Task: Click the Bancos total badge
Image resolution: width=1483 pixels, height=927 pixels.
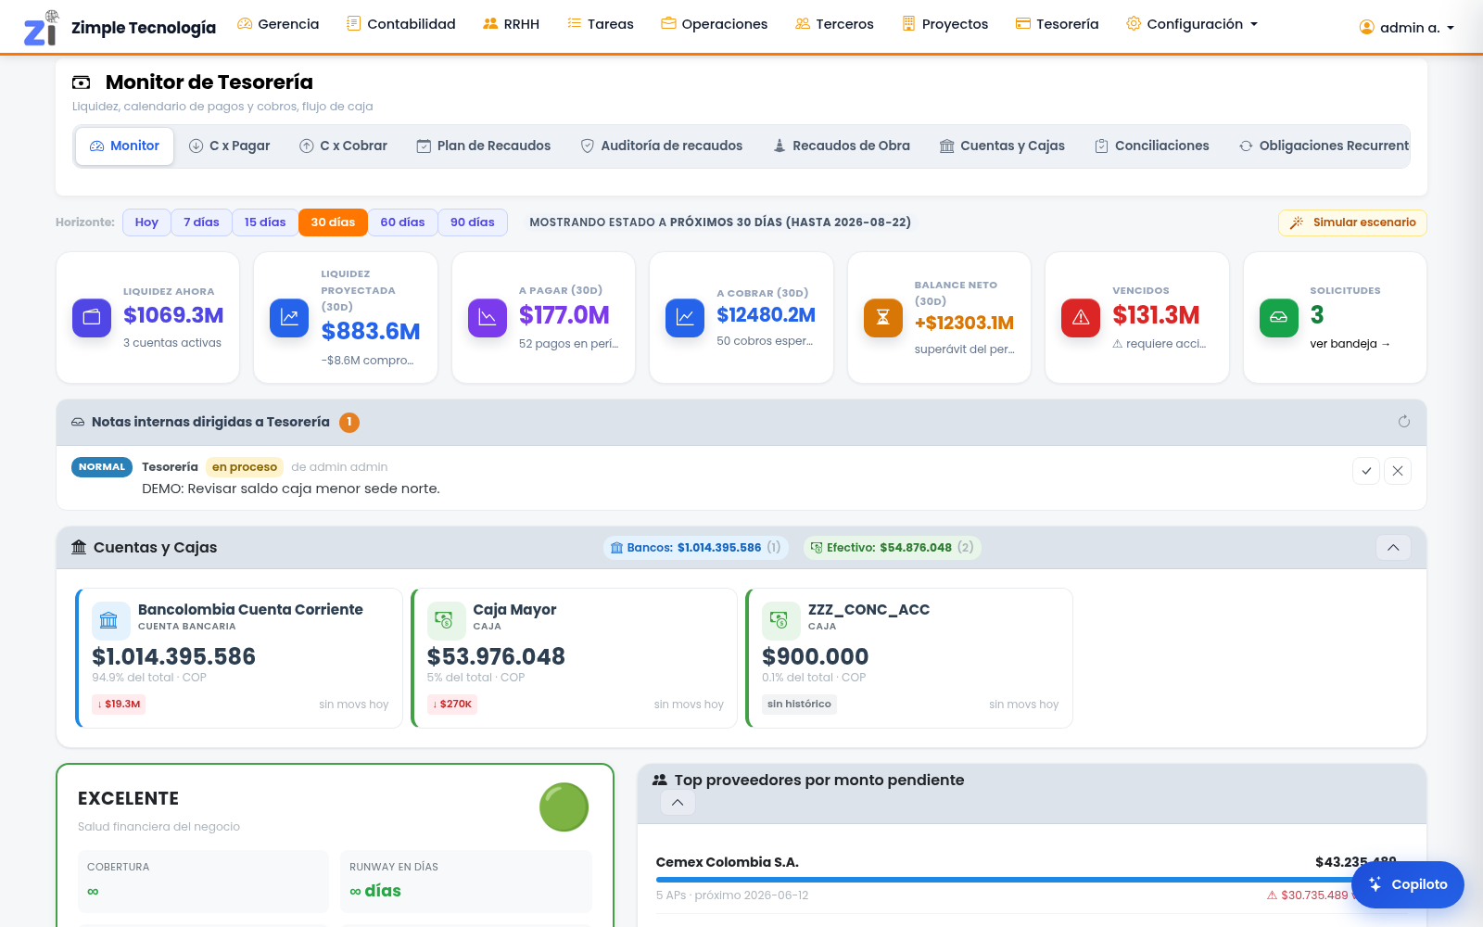Action: pyautogui.click(x=696, y=548)
